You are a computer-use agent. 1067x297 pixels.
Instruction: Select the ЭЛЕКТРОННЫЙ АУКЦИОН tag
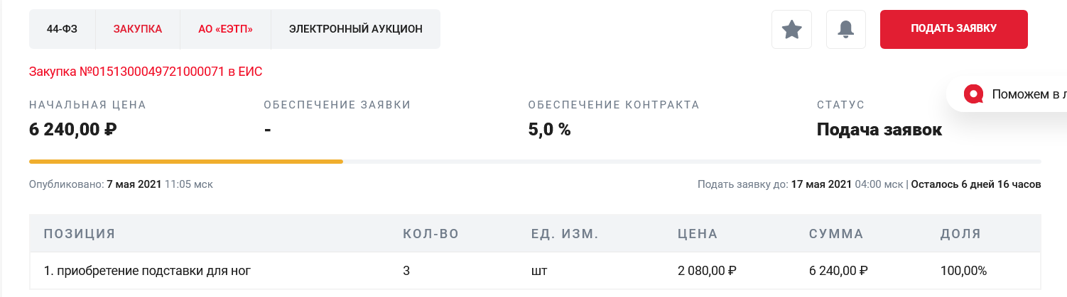coord(356,29)
